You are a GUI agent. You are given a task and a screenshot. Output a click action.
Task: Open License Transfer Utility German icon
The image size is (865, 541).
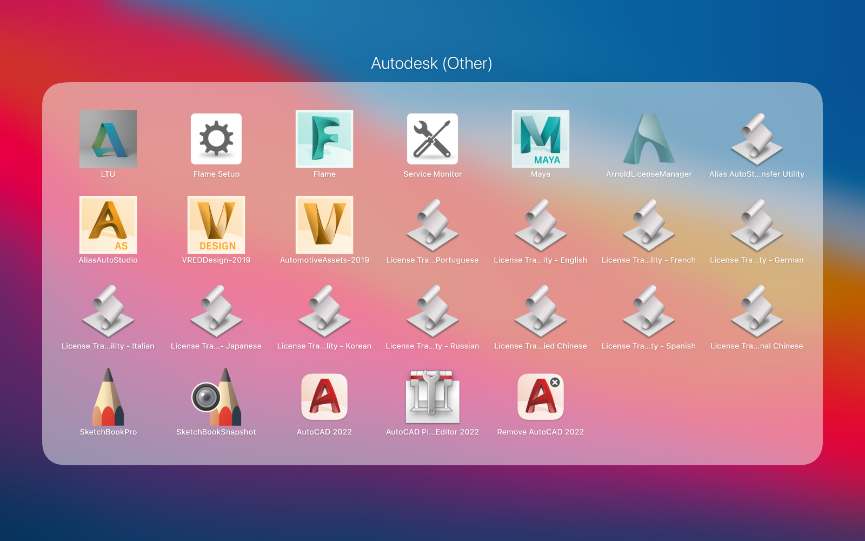757,225
